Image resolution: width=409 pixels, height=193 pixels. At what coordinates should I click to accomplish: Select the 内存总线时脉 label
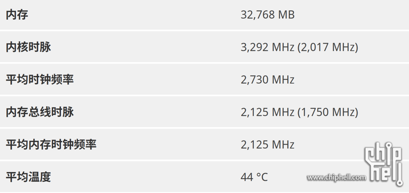tap(39, 112)
